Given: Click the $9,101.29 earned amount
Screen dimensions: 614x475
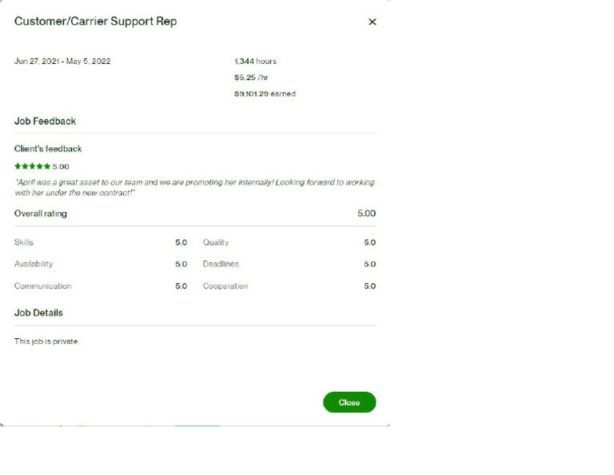Looking at the screenshot, I should pyautogui.click(x=265, y=94).
